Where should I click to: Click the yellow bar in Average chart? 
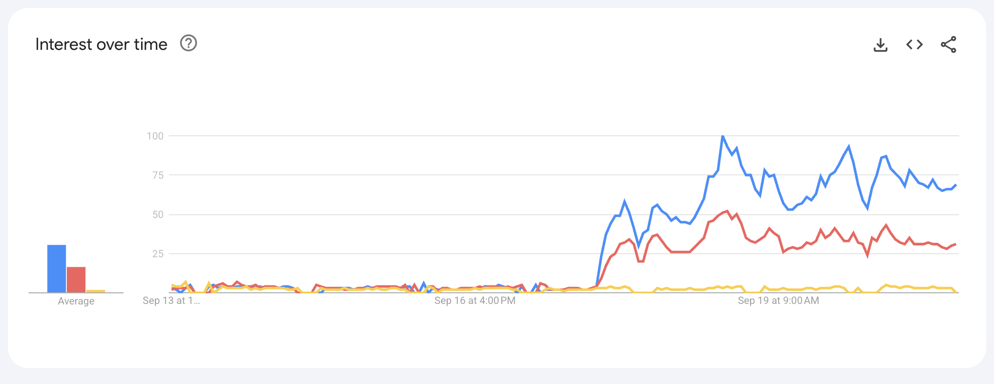point(95,291)
